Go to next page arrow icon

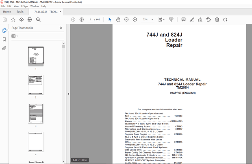[x=81, y=20]
